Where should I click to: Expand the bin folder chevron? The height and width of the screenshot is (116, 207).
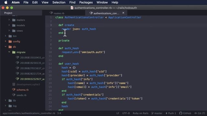[5, 36]
